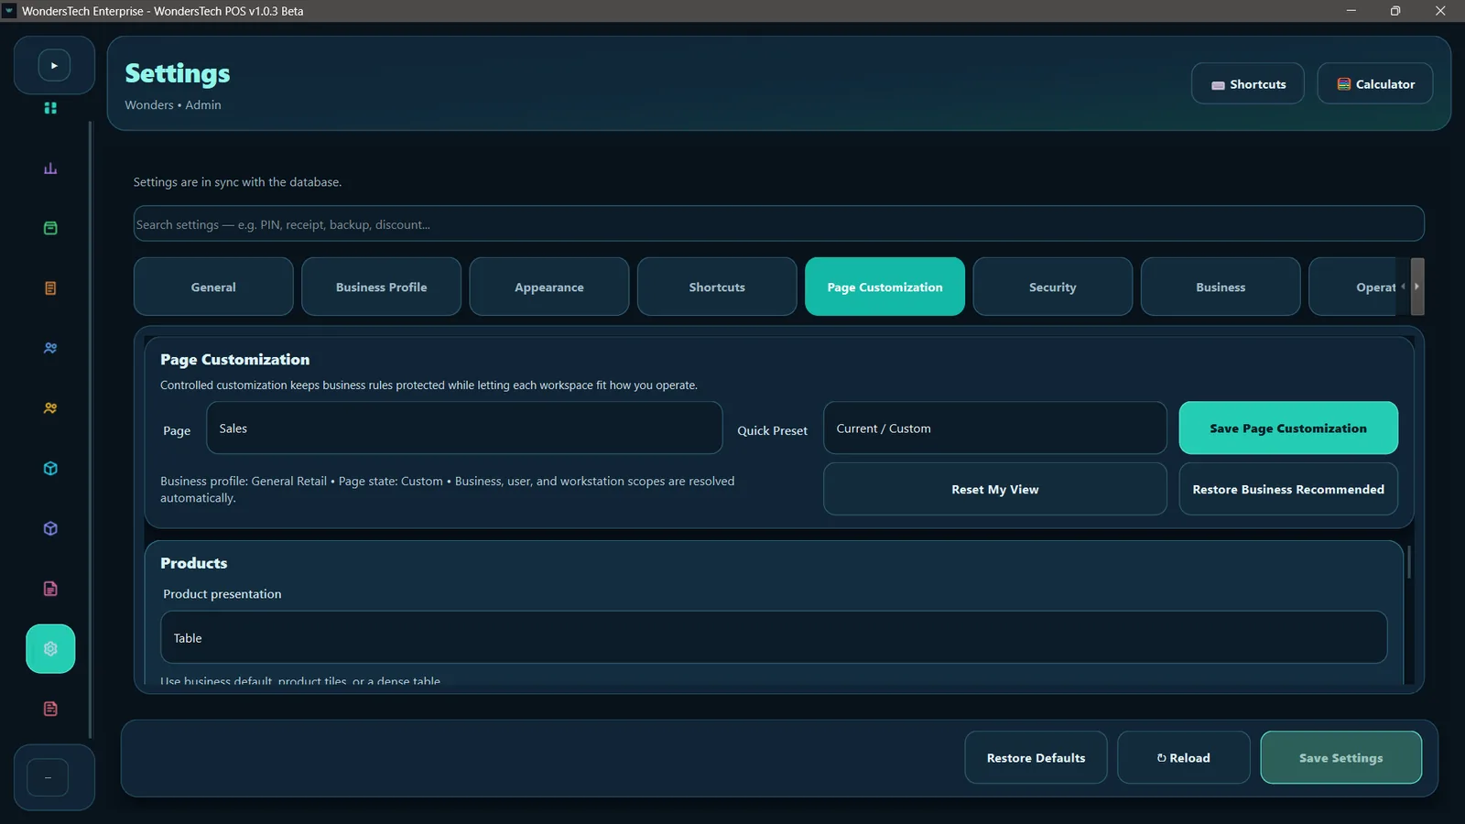Switch to the Shortcuts settings tab
The width and height of the screenshot is (1465, 824).
(x=717, y=287)
